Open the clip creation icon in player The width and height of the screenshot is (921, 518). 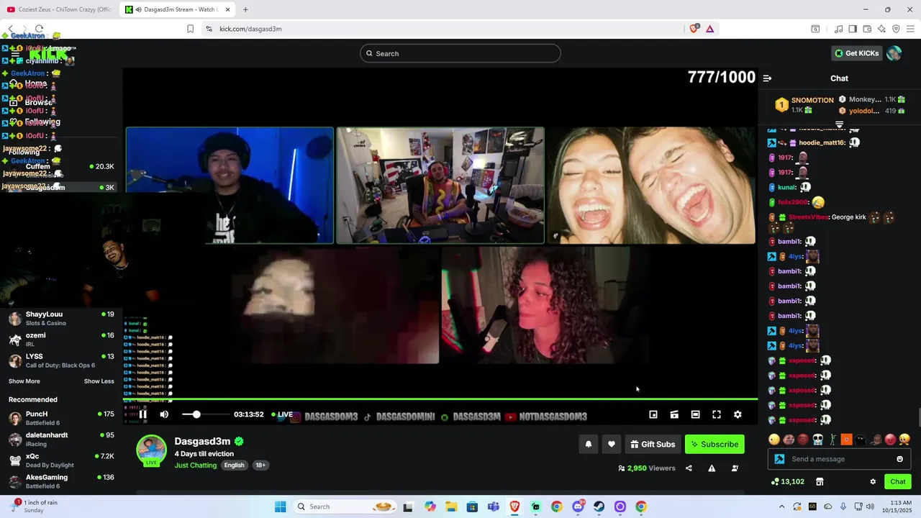point(674,414)
